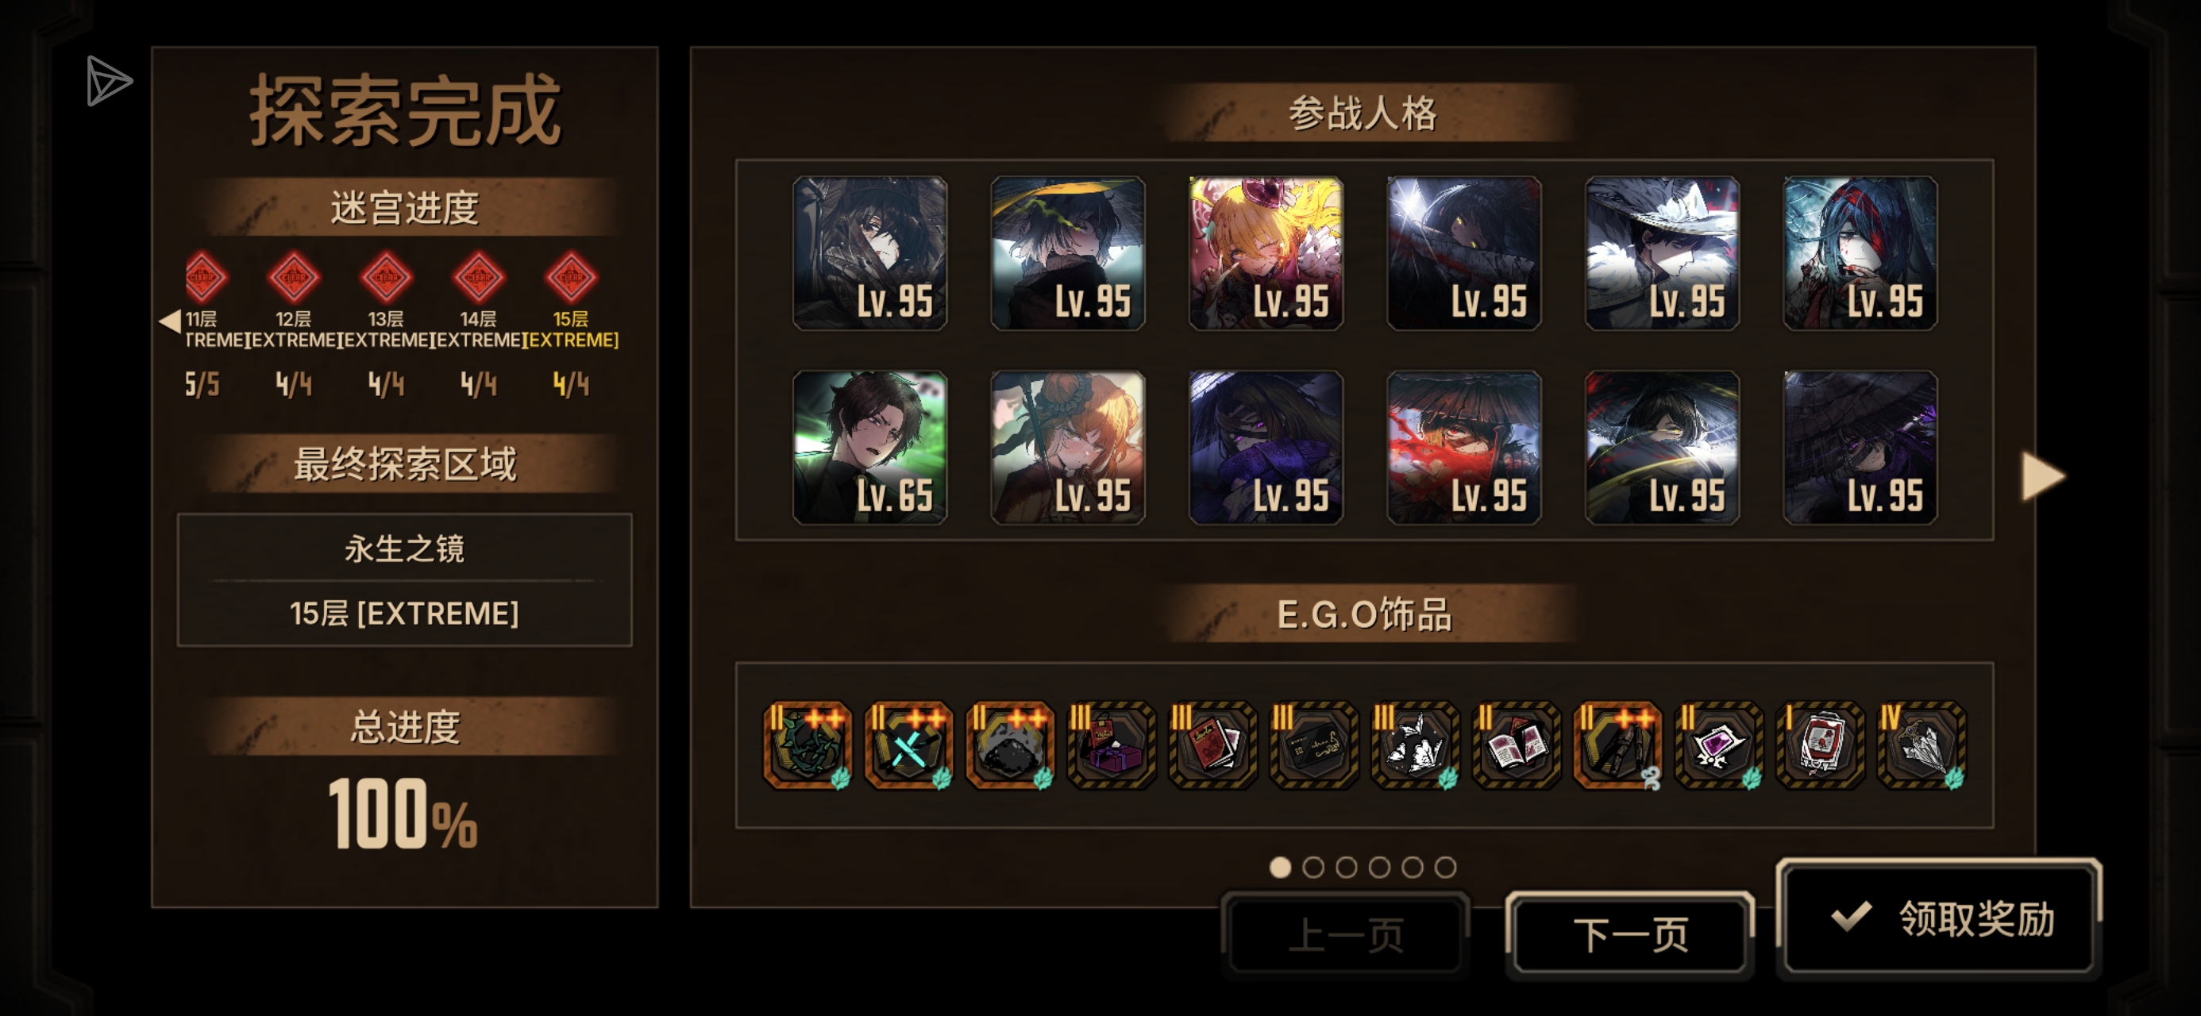Select the crossed cyan blades E.G.O gift
The height and width of the screenshot is (1016, 2201).
pyautogui.click(x=908, y=745)
